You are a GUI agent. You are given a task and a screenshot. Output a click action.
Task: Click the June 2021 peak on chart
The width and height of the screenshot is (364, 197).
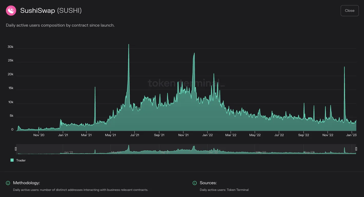pyautogui.click(x=129, y=45)
